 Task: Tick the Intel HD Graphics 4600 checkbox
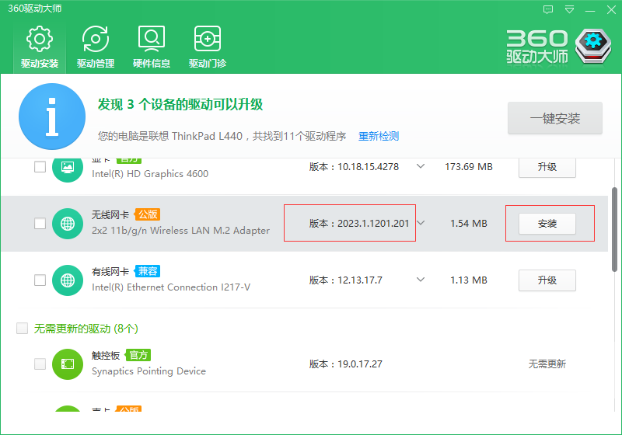click(40, 167)
